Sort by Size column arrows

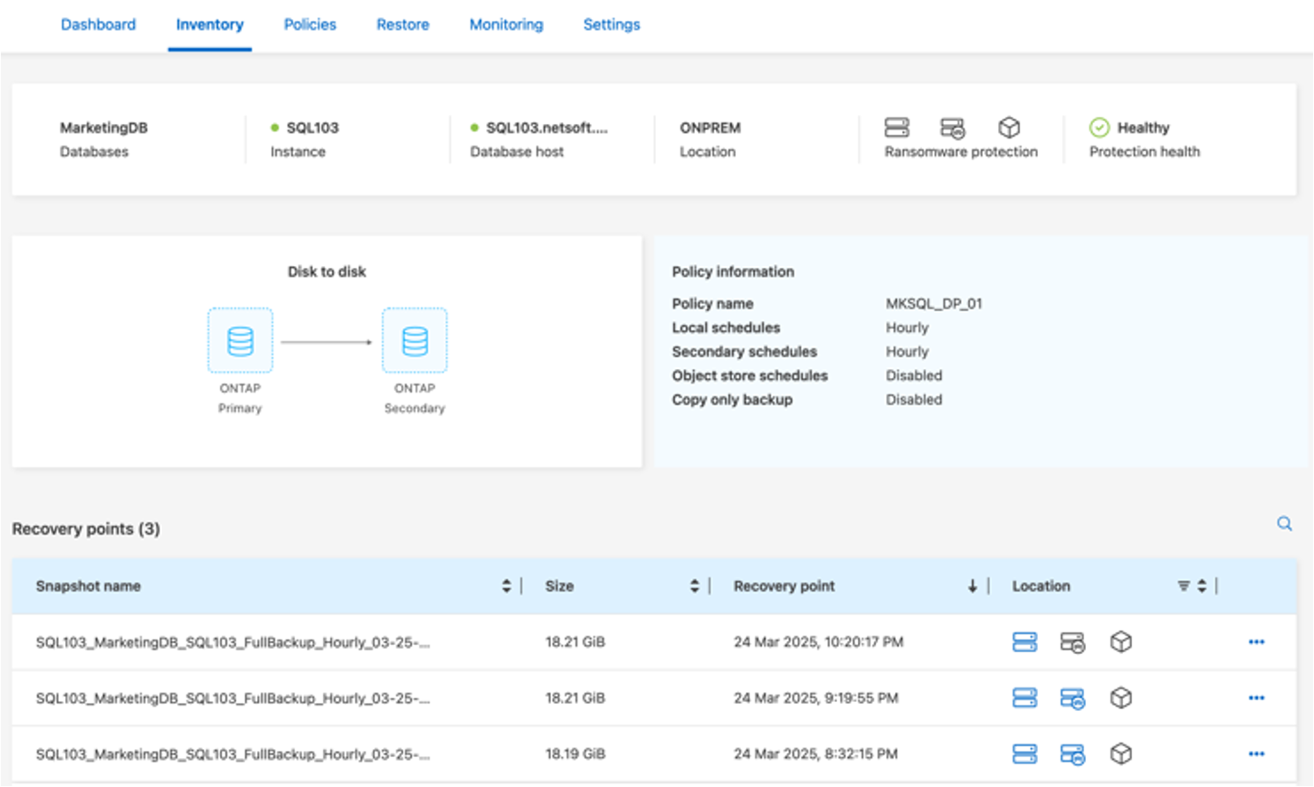coord(694,586)
